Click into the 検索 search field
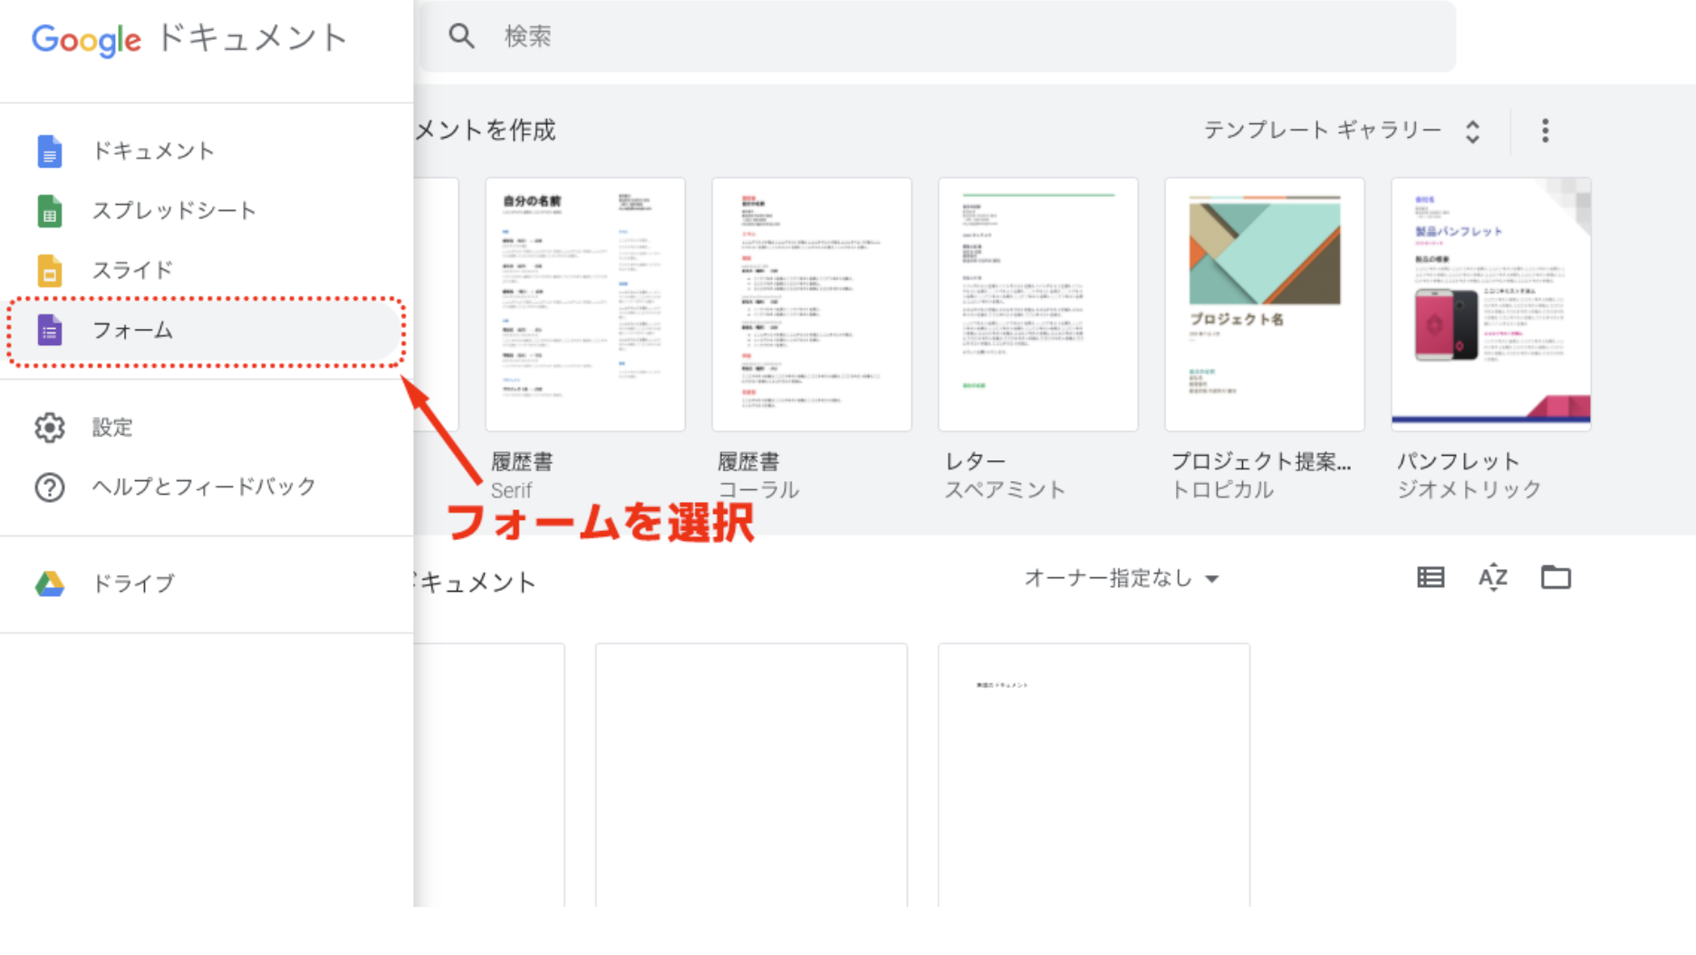1696x955 pixels. tap(937, 36)
